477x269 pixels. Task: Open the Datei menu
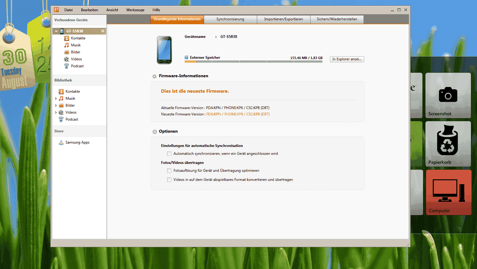[x=69, y=10]
